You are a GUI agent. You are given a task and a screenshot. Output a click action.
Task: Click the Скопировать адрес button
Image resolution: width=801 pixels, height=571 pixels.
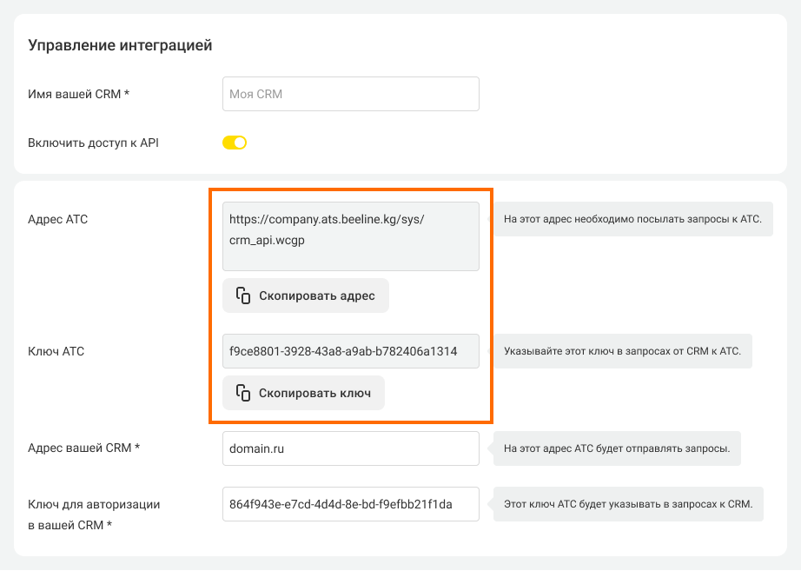(306, 295)
